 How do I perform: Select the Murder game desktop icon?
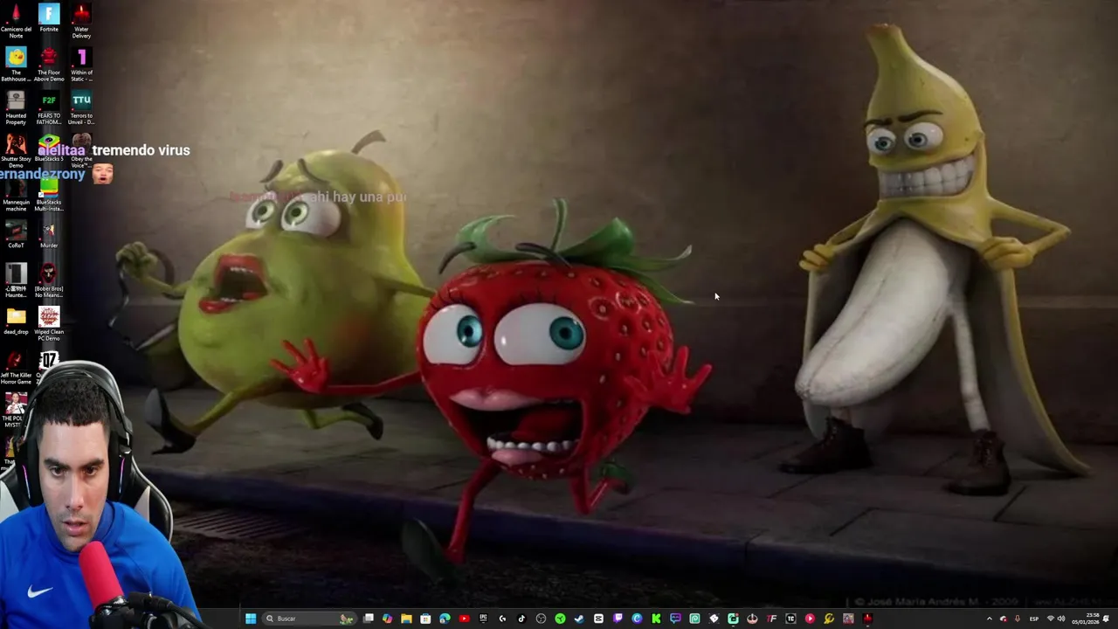pyautogui.click(x=49, y=235)
